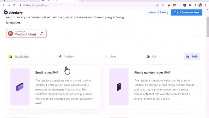
Task: Click the Email regex PHP description text
Action: [x=64, y=92]
